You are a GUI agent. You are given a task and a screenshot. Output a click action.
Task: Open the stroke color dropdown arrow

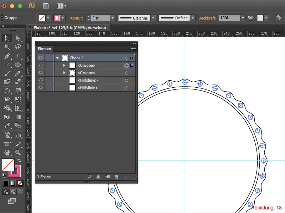(x=63, y=18)
